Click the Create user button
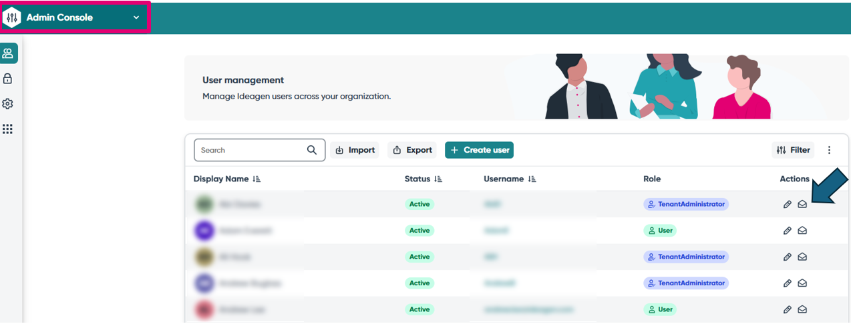This screenshot has width=851, height=326. tap(479, 150)
